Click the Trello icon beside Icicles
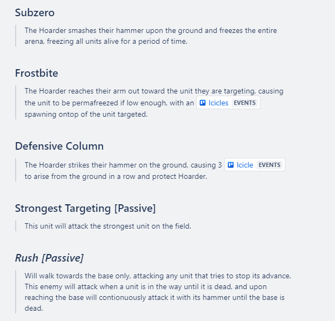The width and height of the screenshot is (335, 321). (203, 103)
